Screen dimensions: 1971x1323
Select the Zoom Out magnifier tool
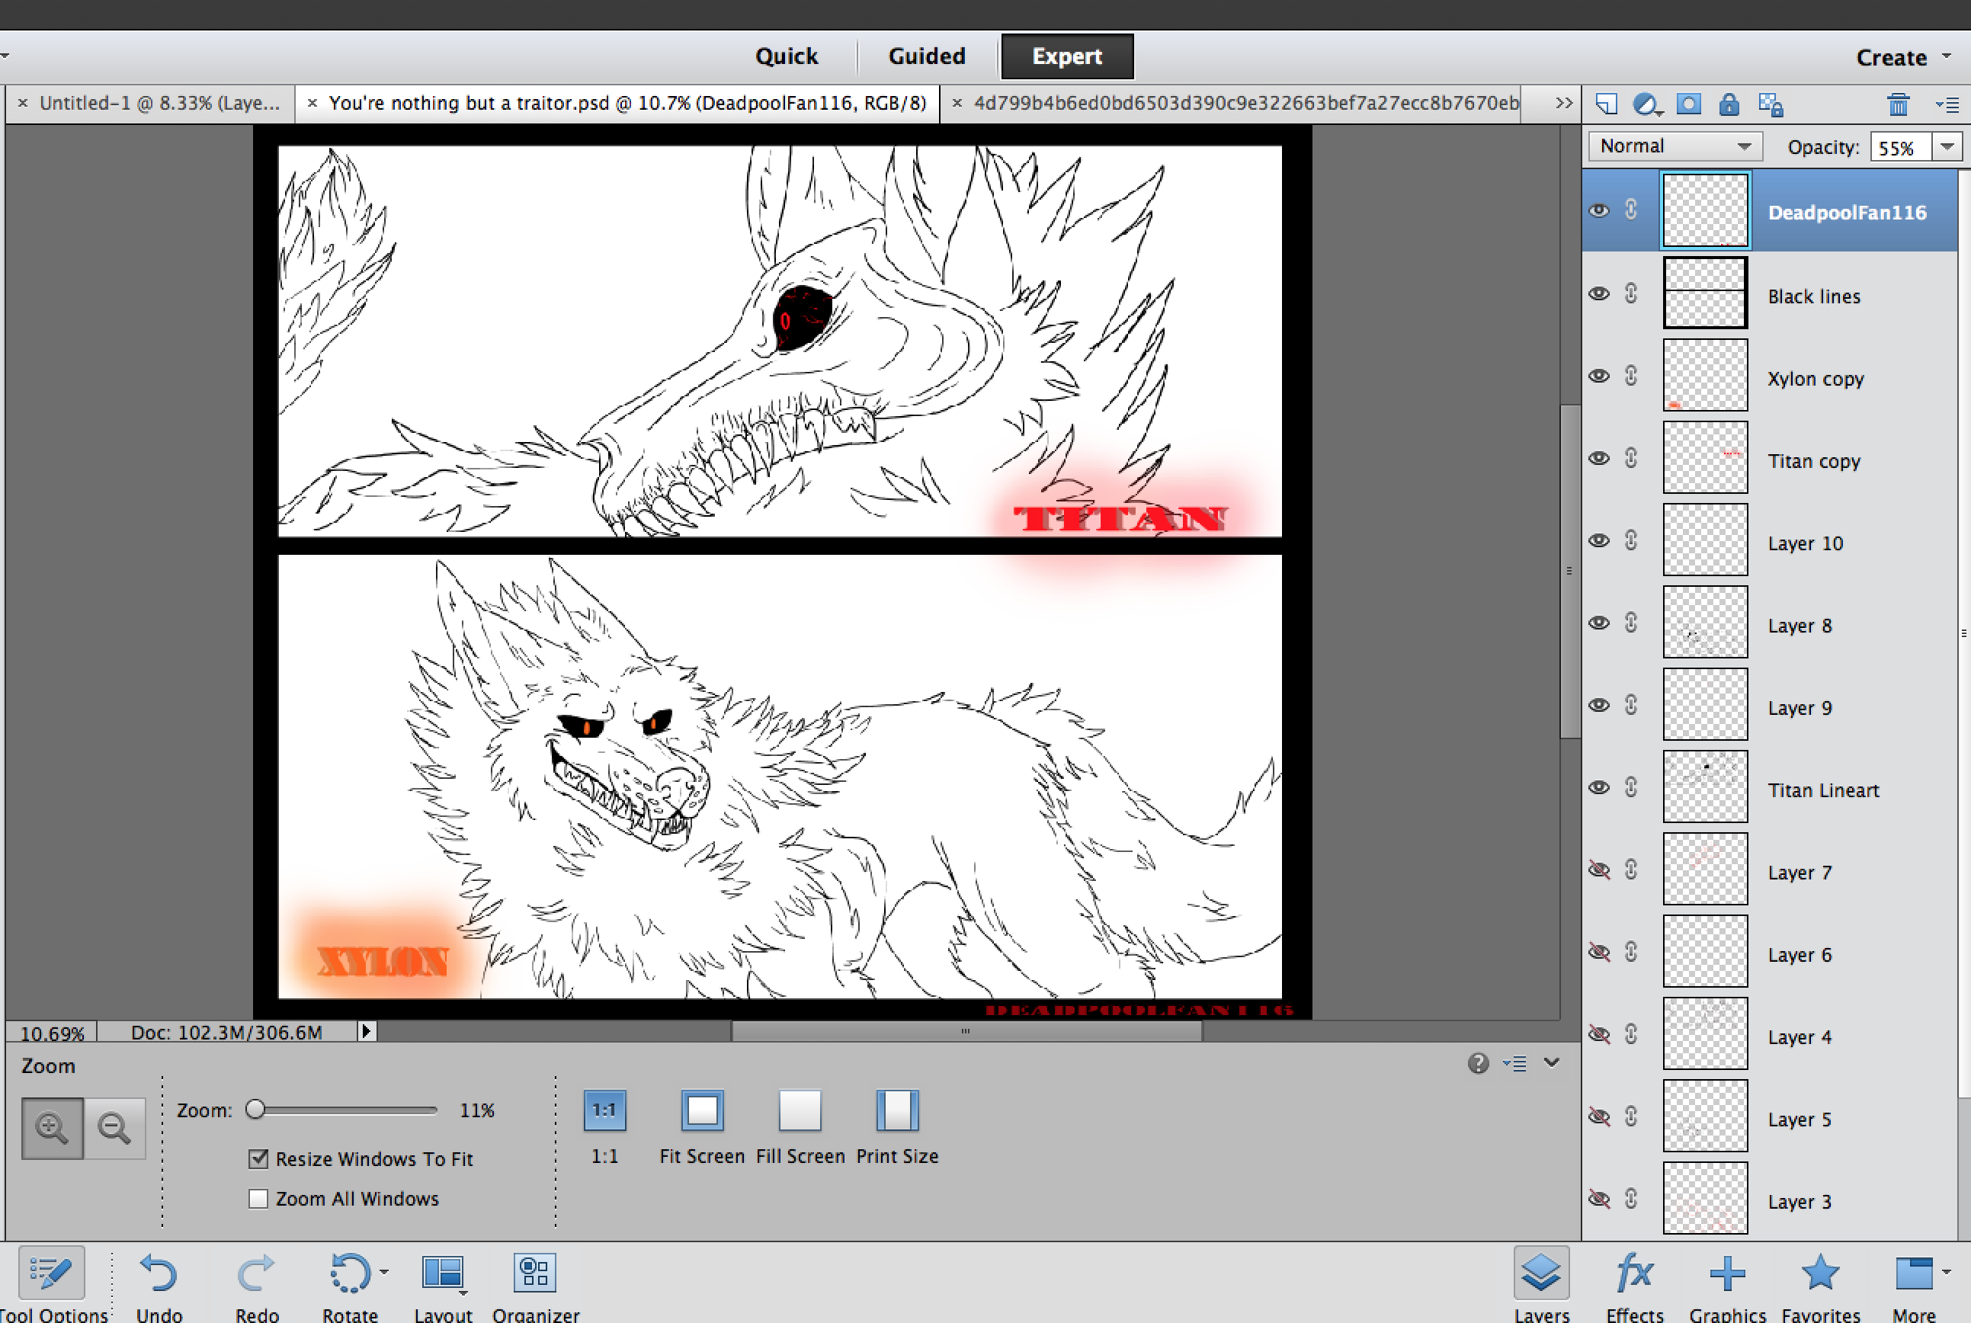[114, 1127]
